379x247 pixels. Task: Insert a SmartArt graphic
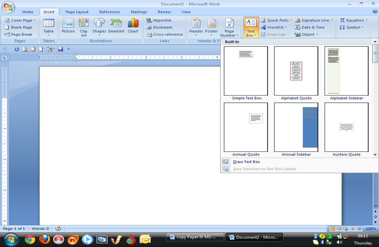point(116,26)
